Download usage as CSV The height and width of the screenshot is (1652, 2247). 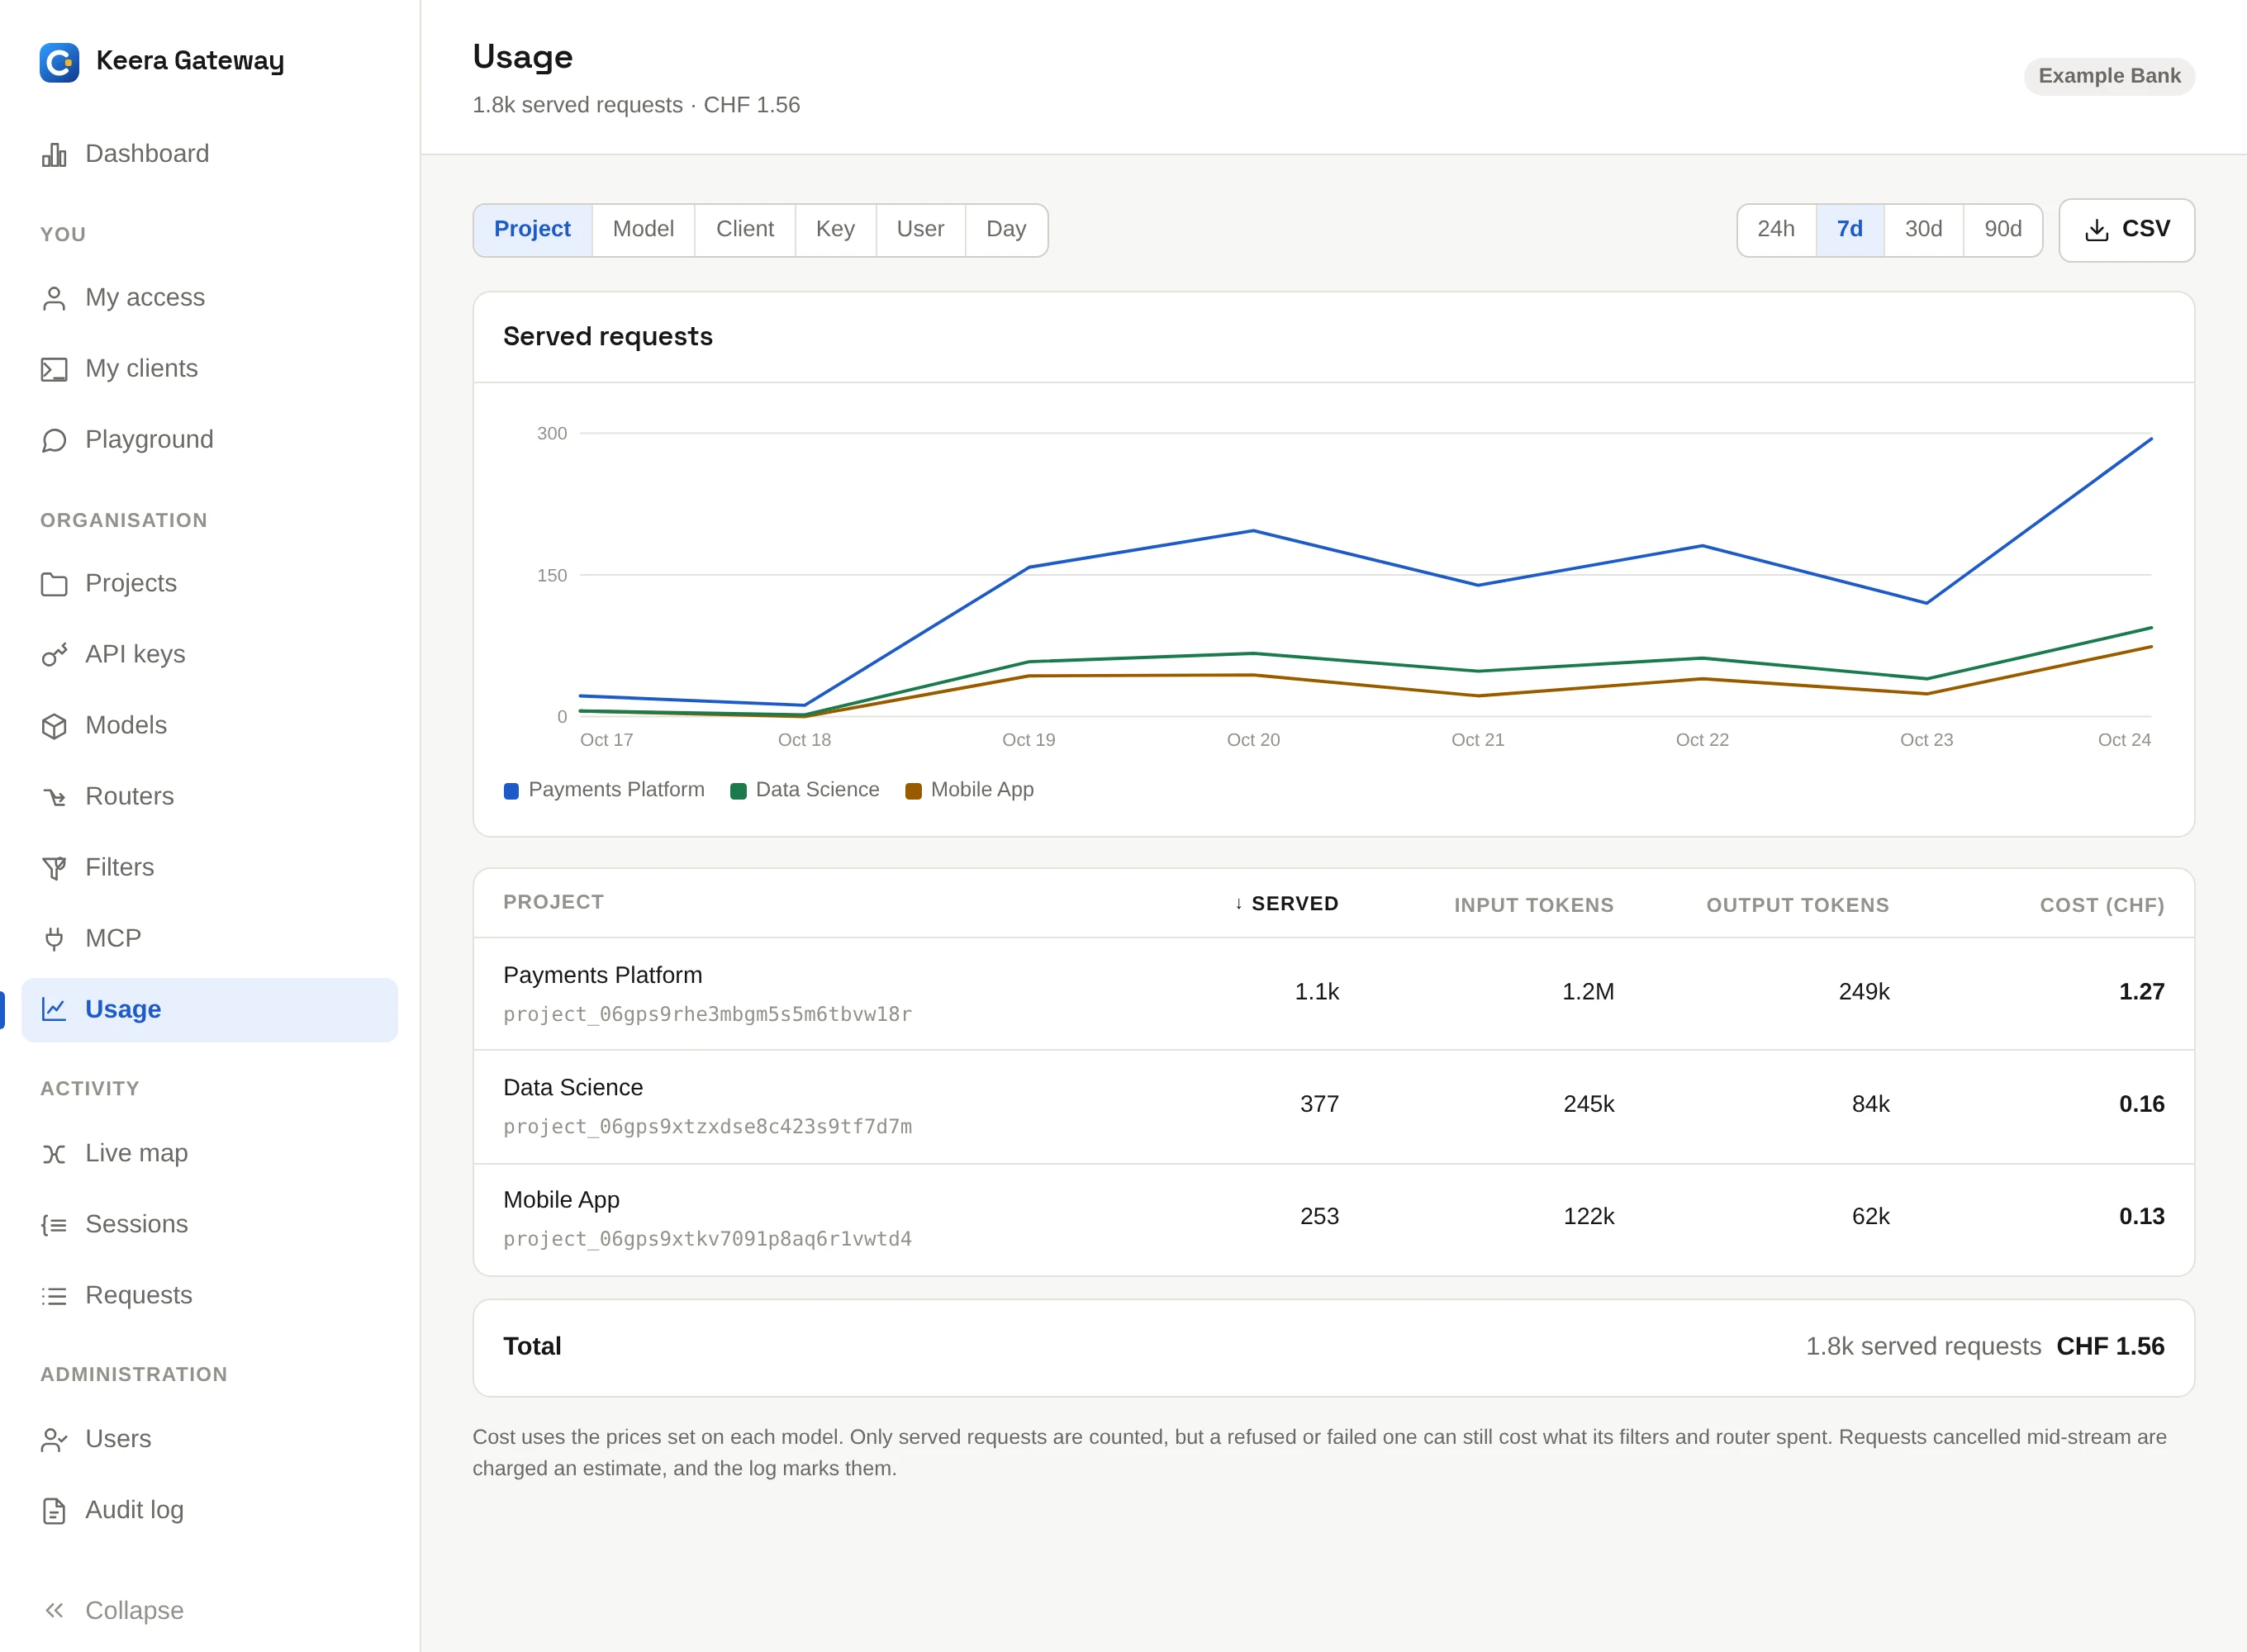(x=2127, y=230)
